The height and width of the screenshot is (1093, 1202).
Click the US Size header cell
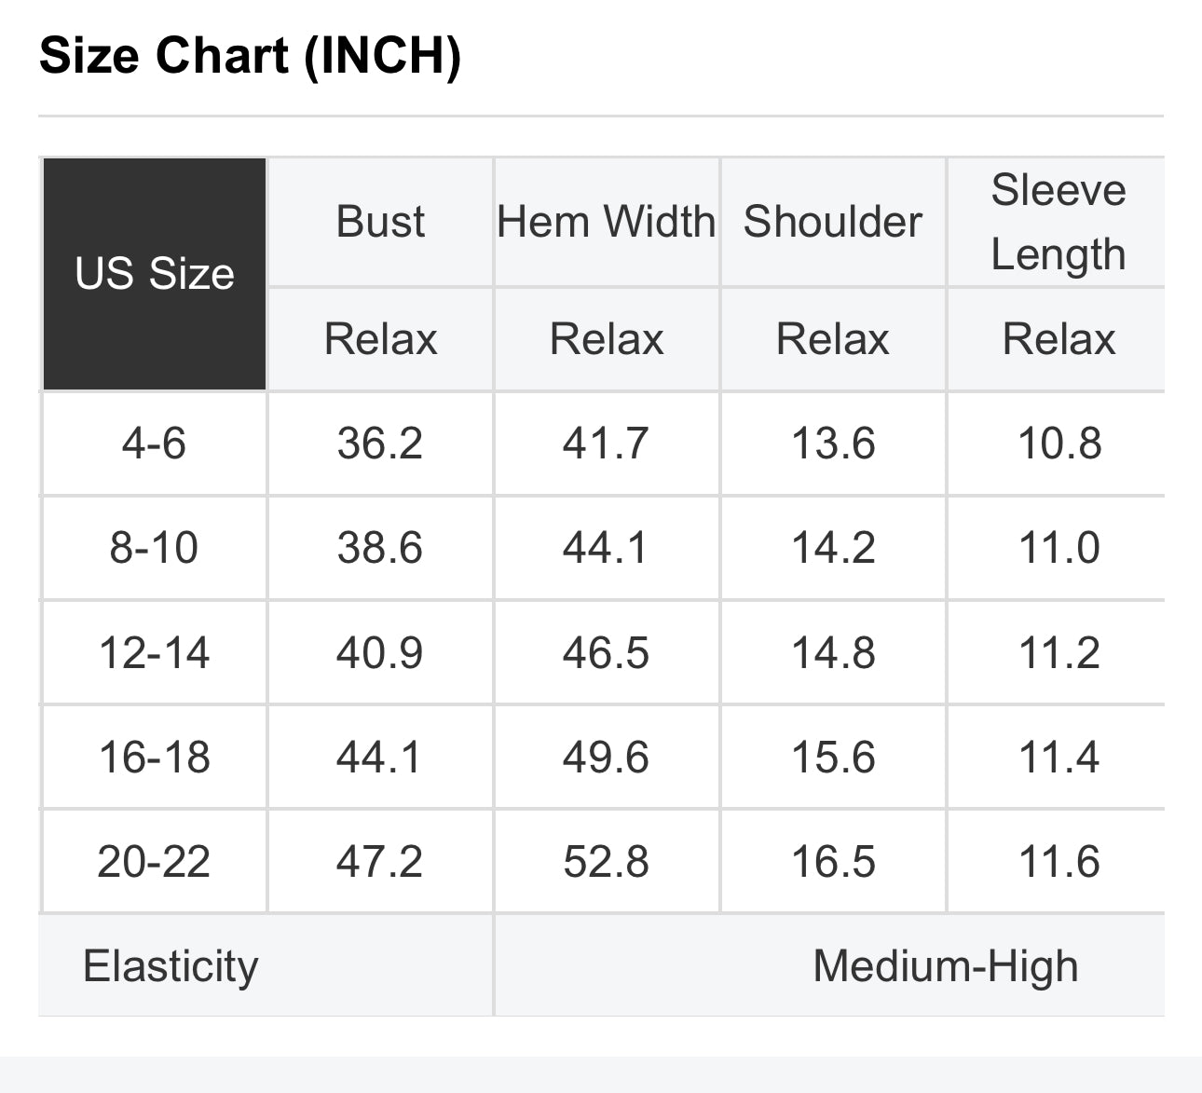click(155, 274)
